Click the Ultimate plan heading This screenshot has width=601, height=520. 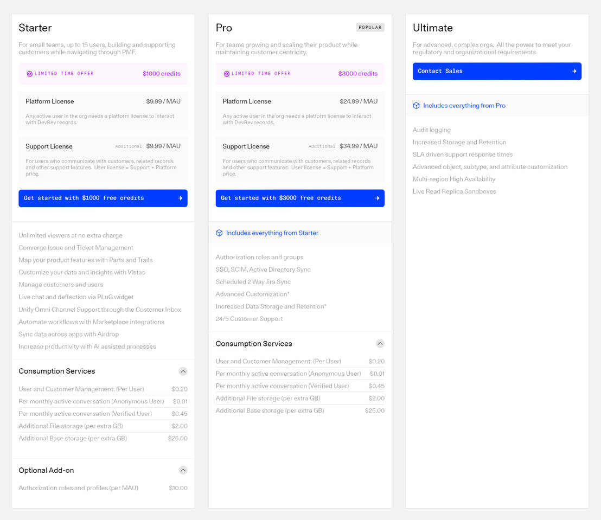click(432, 28)
